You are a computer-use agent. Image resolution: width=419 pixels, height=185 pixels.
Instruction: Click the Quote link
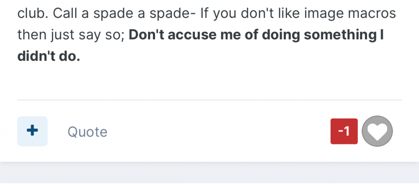[x=87, y=132]
